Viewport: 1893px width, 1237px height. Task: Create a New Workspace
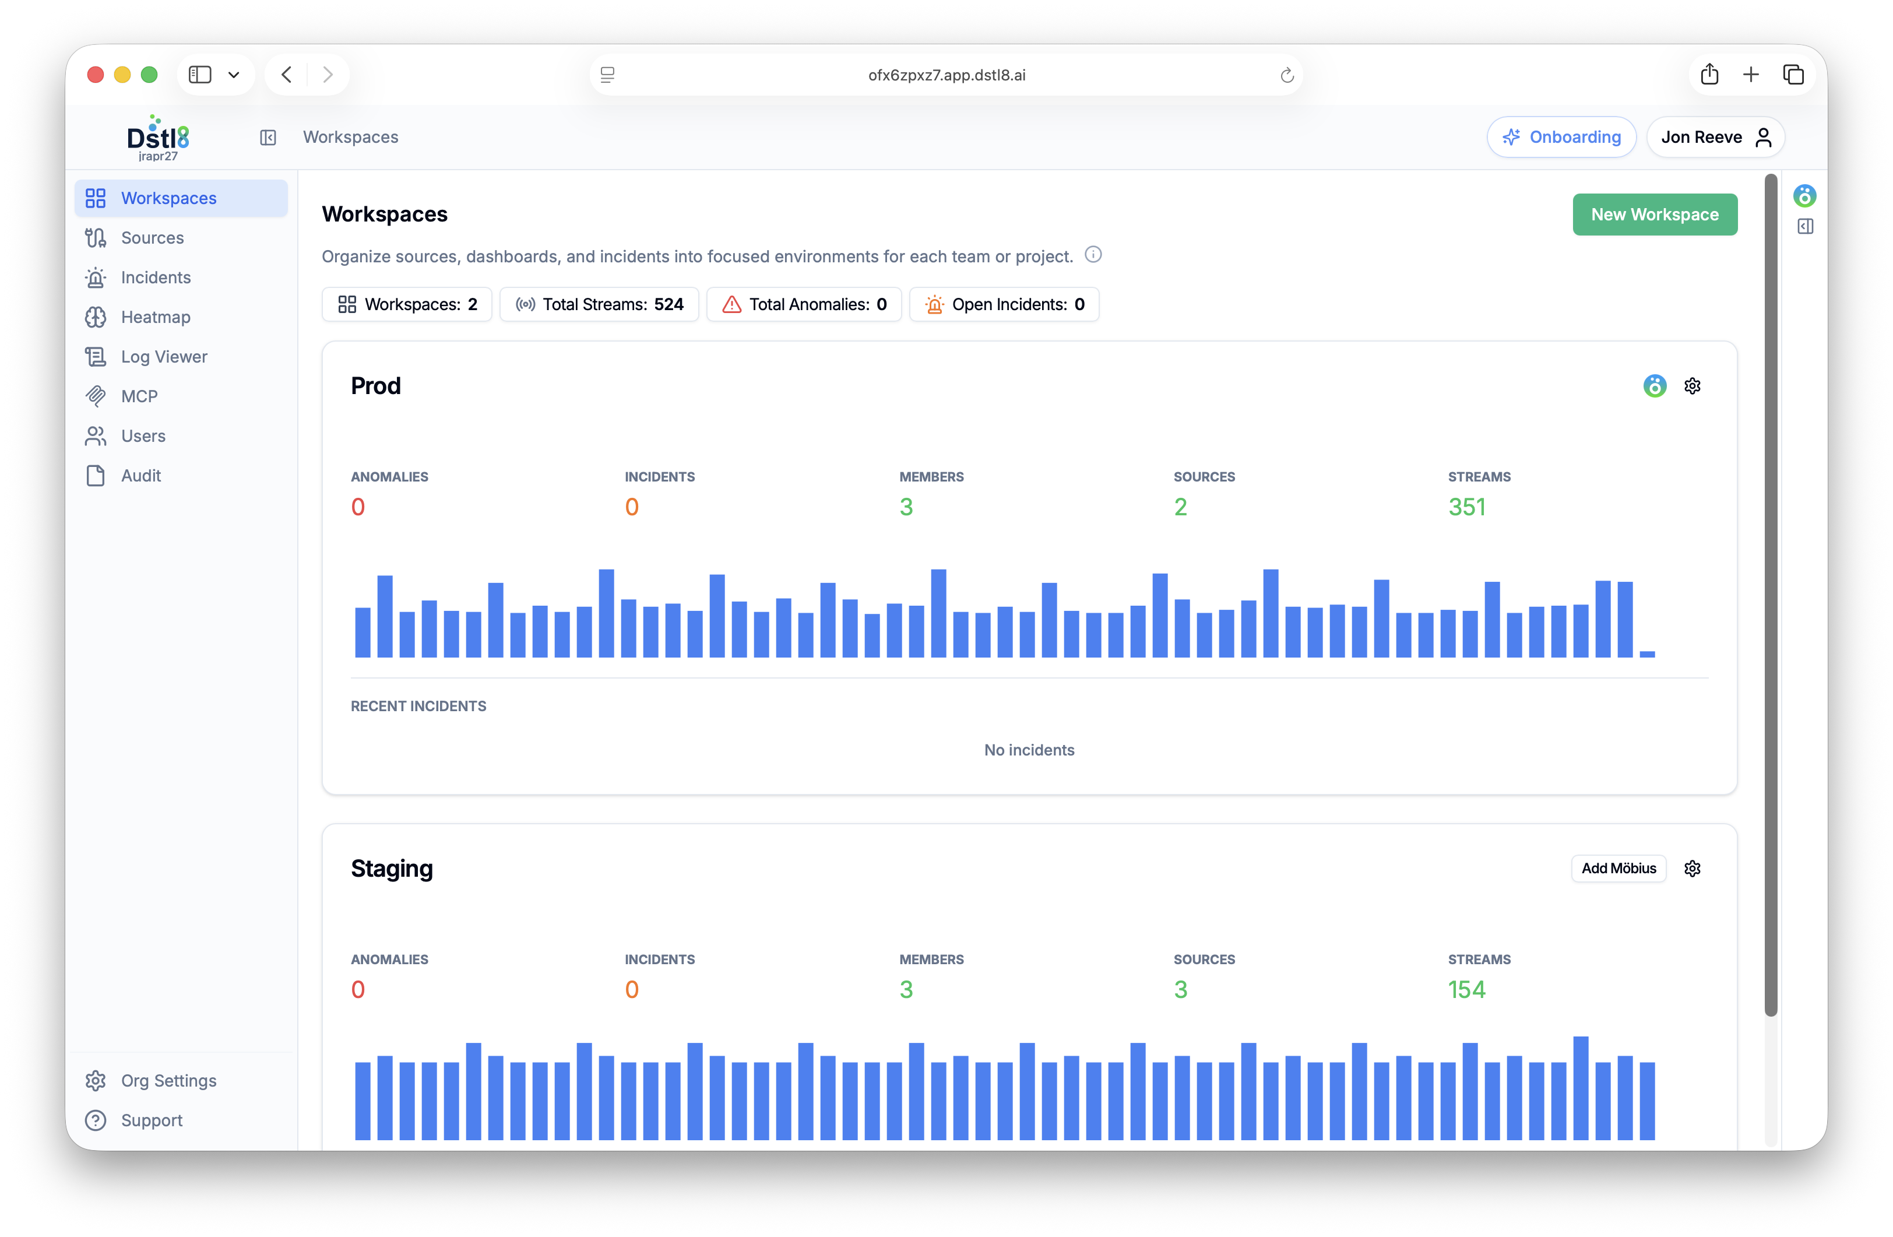1655,215
